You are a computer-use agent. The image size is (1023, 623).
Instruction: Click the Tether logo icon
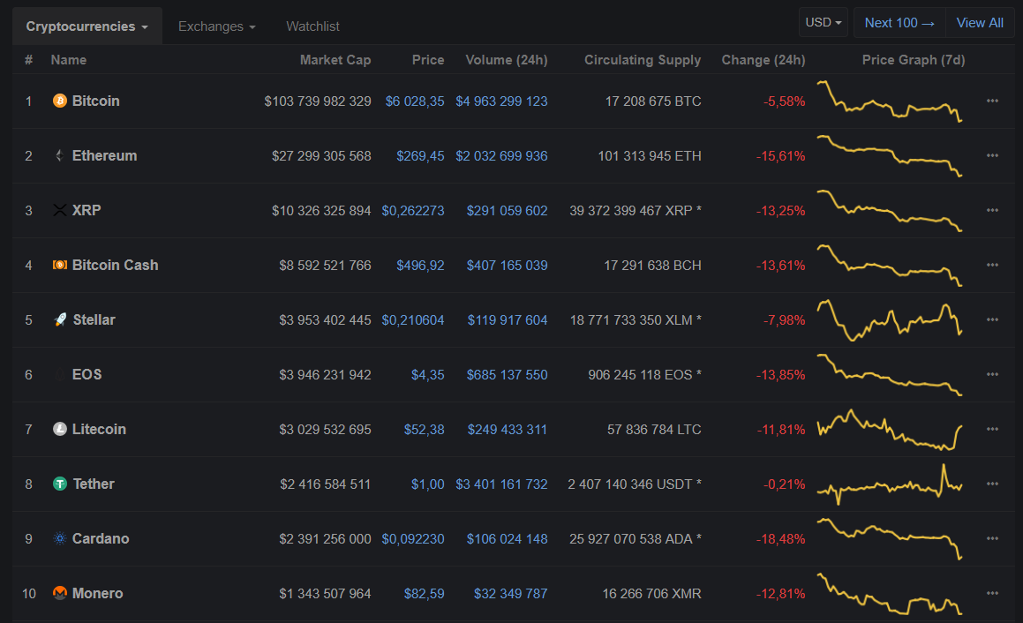[60, 484]
